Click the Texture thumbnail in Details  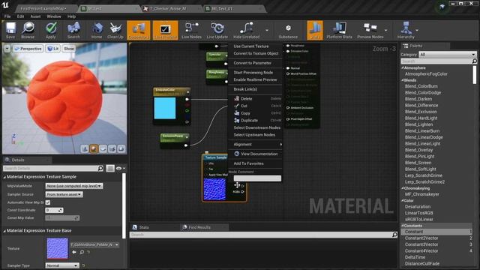click(x=57, y=248)
